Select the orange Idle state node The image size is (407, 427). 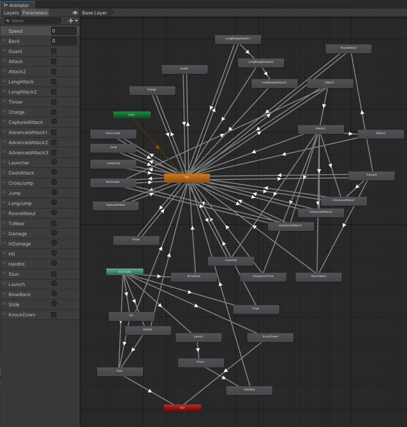(x=186, y=178)
